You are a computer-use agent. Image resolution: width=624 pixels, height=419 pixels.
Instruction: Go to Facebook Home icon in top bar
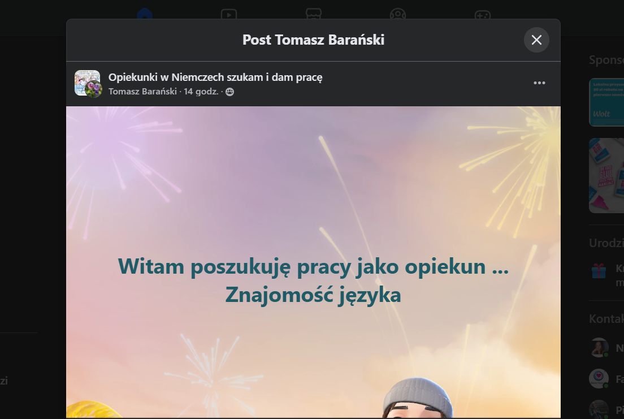pos(145,14)
